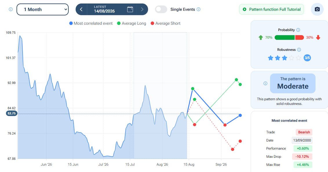Click info icon next to Probability
Image resolution: width=328 pixels, height=172 pixels.
coord(298,30)
